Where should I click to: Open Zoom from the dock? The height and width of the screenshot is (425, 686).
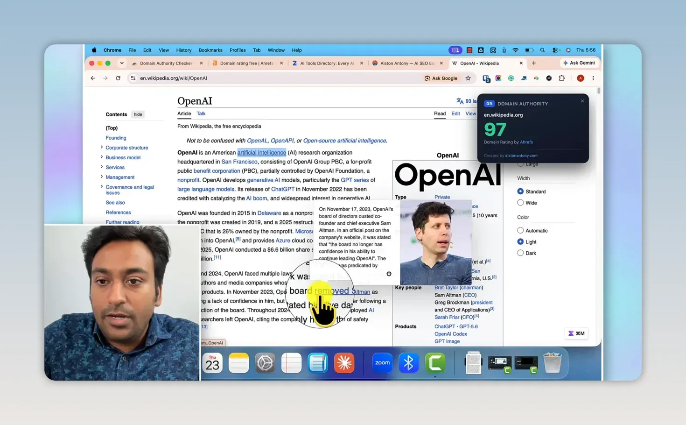pyautogui.click(x=382, y=363)
